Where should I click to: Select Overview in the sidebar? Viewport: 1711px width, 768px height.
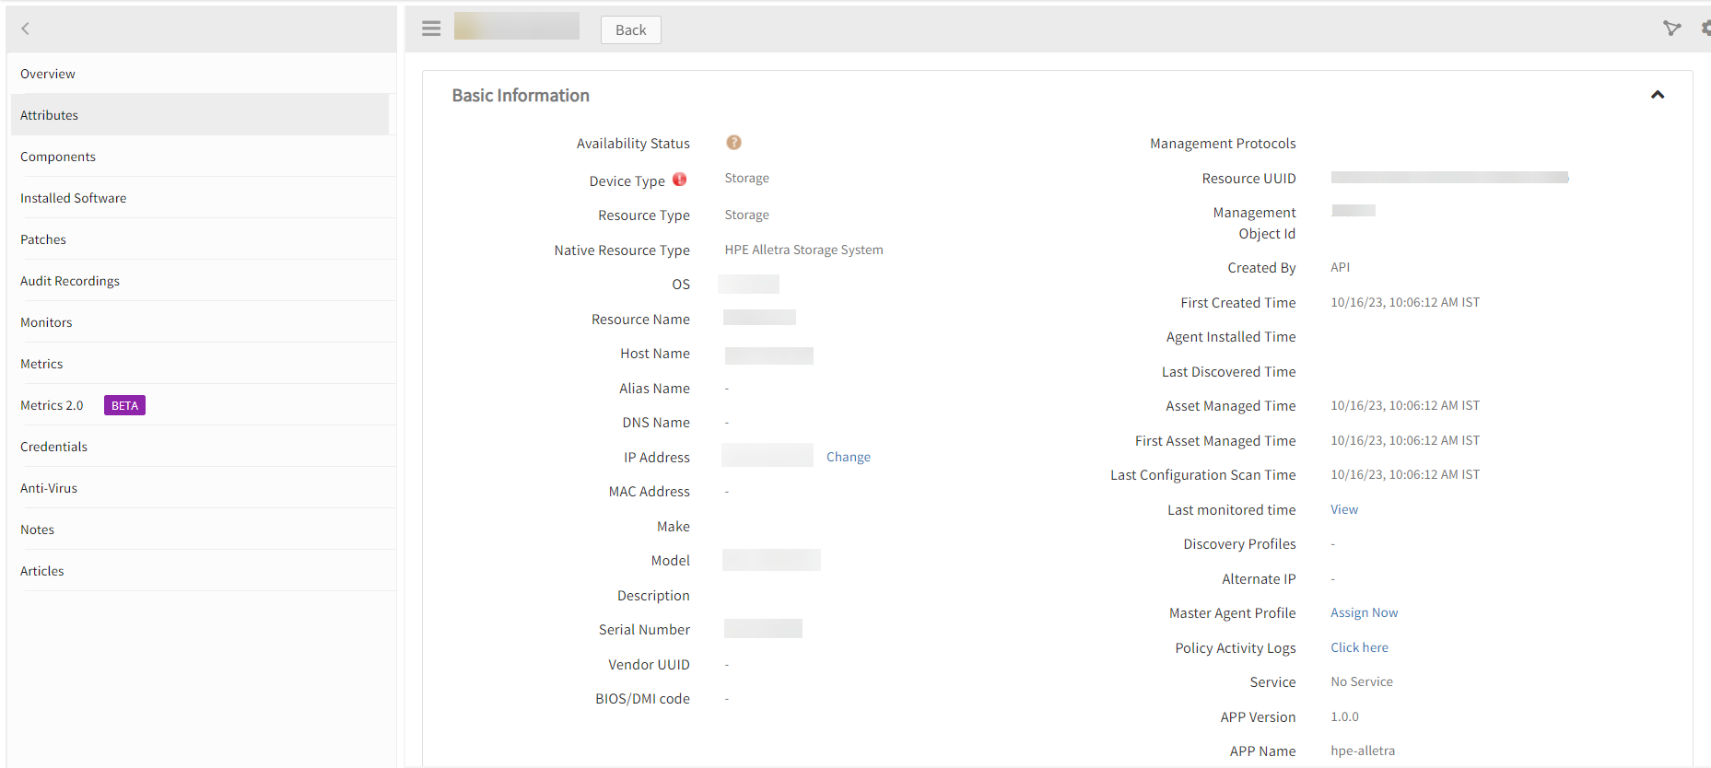[x=48, y=74]
